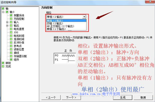Image resolution: width=155 pixels, height=102 pixels.
Task: Toggle the 映射 checkbox
Action: tap(3, 63)
